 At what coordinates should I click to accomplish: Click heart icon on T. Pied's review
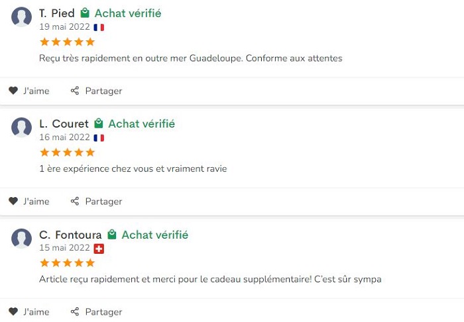pos(13,91)
